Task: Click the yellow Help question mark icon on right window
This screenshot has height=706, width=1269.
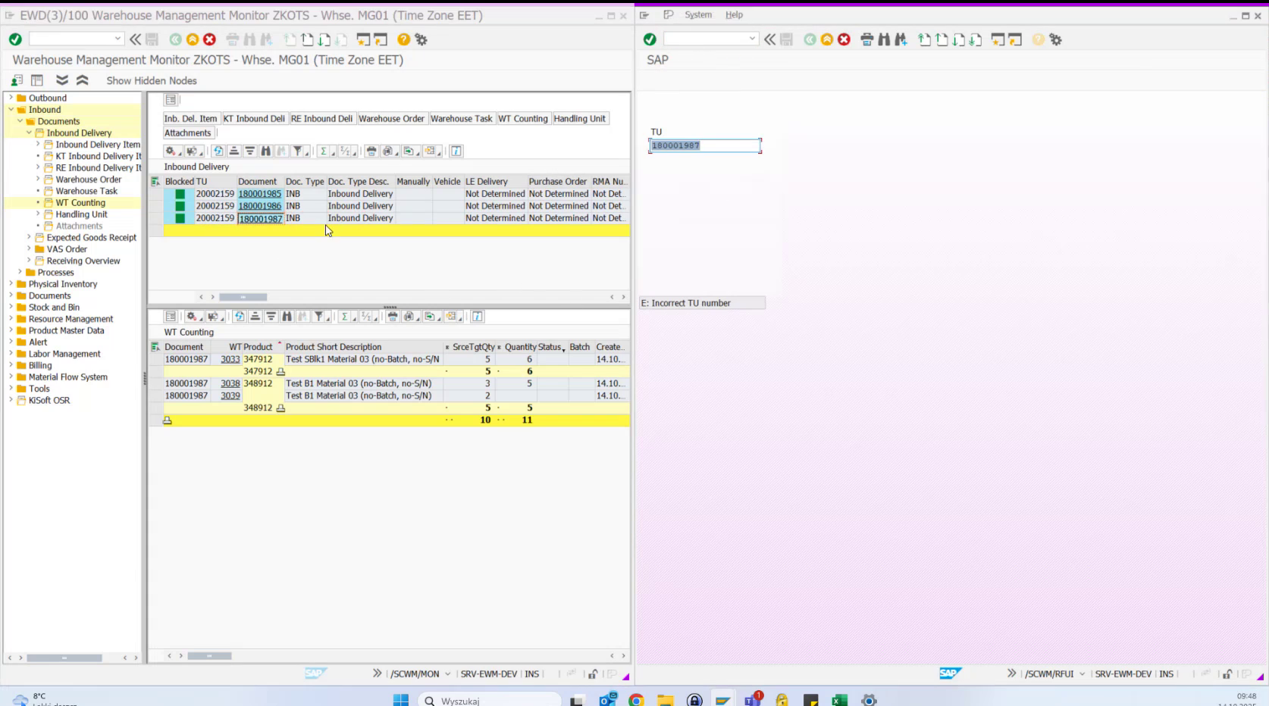Action: (x=1037, y=39)
